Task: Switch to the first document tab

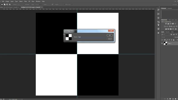Action: click(9, 7)
